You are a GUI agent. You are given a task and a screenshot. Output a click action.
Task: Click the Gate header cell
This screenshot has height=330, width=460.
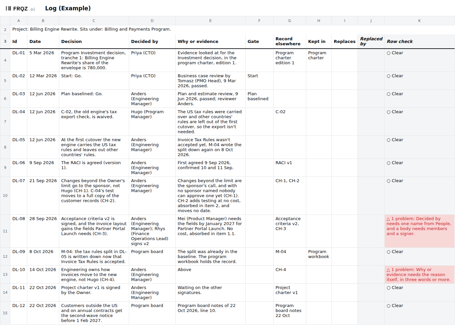[x=259, y=41]
